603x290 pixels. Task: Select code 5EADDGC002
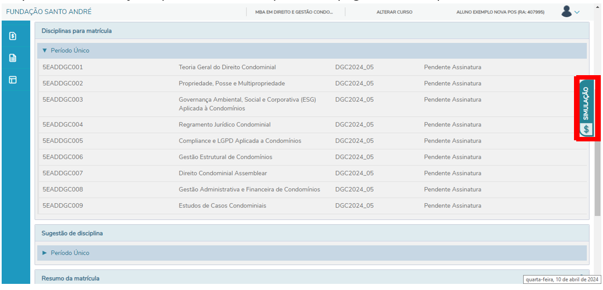point(62,83)
